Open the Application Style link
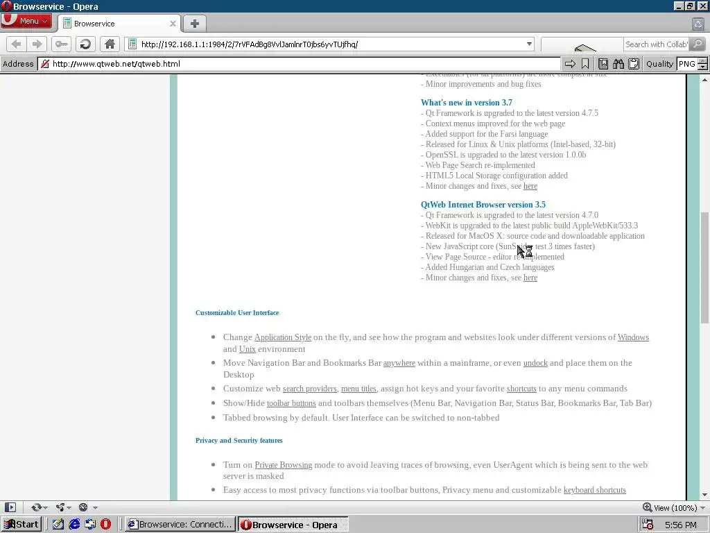This screenshot has width=710, height=533. click(x=283, y=337)
